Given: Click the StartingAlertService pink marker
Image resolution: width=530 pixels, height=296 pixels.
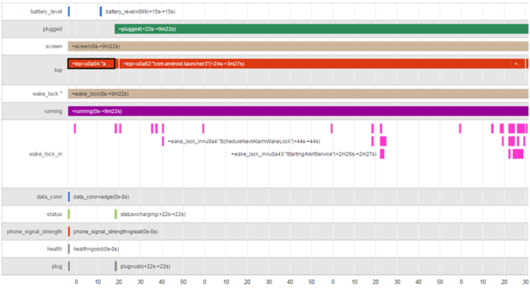Looking at the screenshot, I should click(382, 154).
